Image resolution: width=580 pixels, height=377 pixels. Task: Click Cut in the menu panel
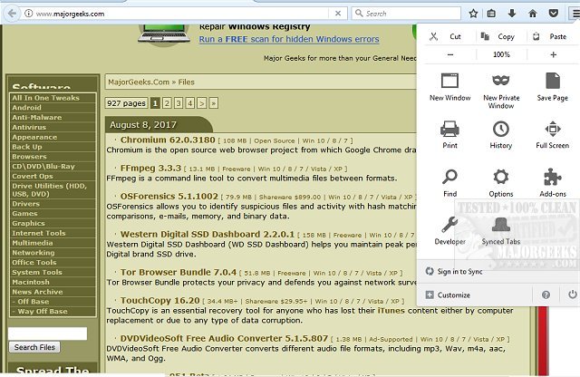pyautogui.click(x=447, y=36)
